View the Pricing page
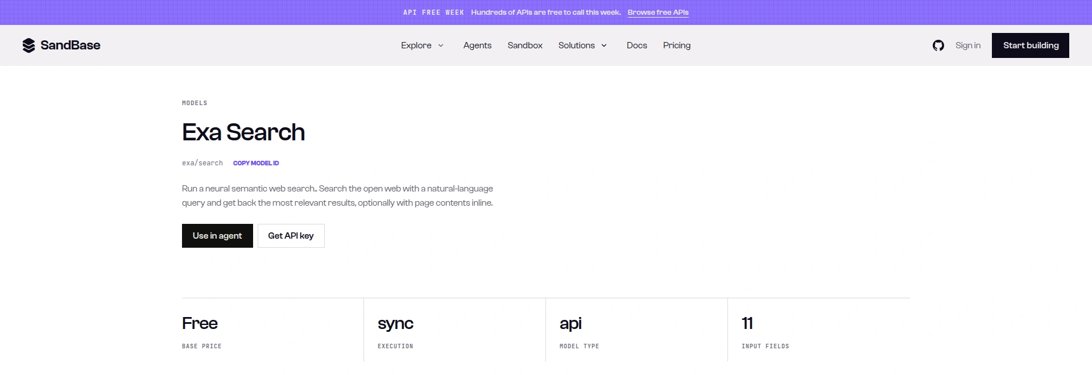Viewport: 1092px width, 375px height. point(677,45)
